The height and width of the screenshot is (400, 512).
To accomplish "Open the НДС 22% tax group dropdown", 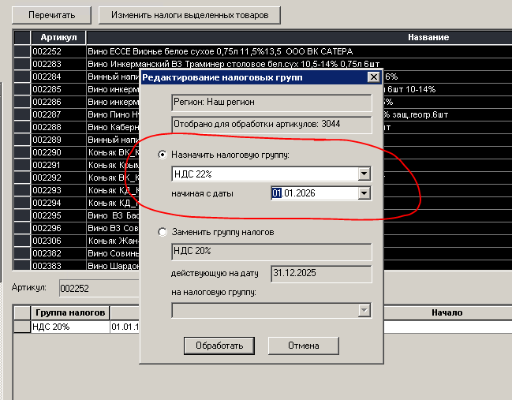I will tap(364, 174).
